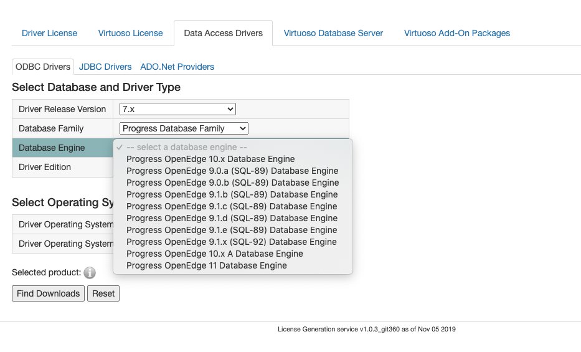The image size is (581, 352).
Task: Go to Virtuoso Add-On Packages tab
Action: [457, 33]
